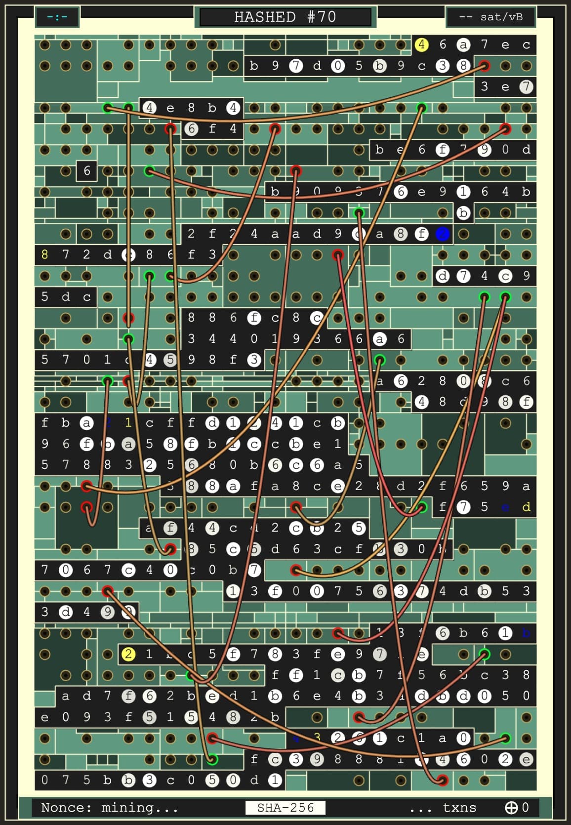Viewport: 571px width, 825px height.
Task: Click the "Nonce: mining..." status text
Action: pyautogui.click(x=109, y=807)
